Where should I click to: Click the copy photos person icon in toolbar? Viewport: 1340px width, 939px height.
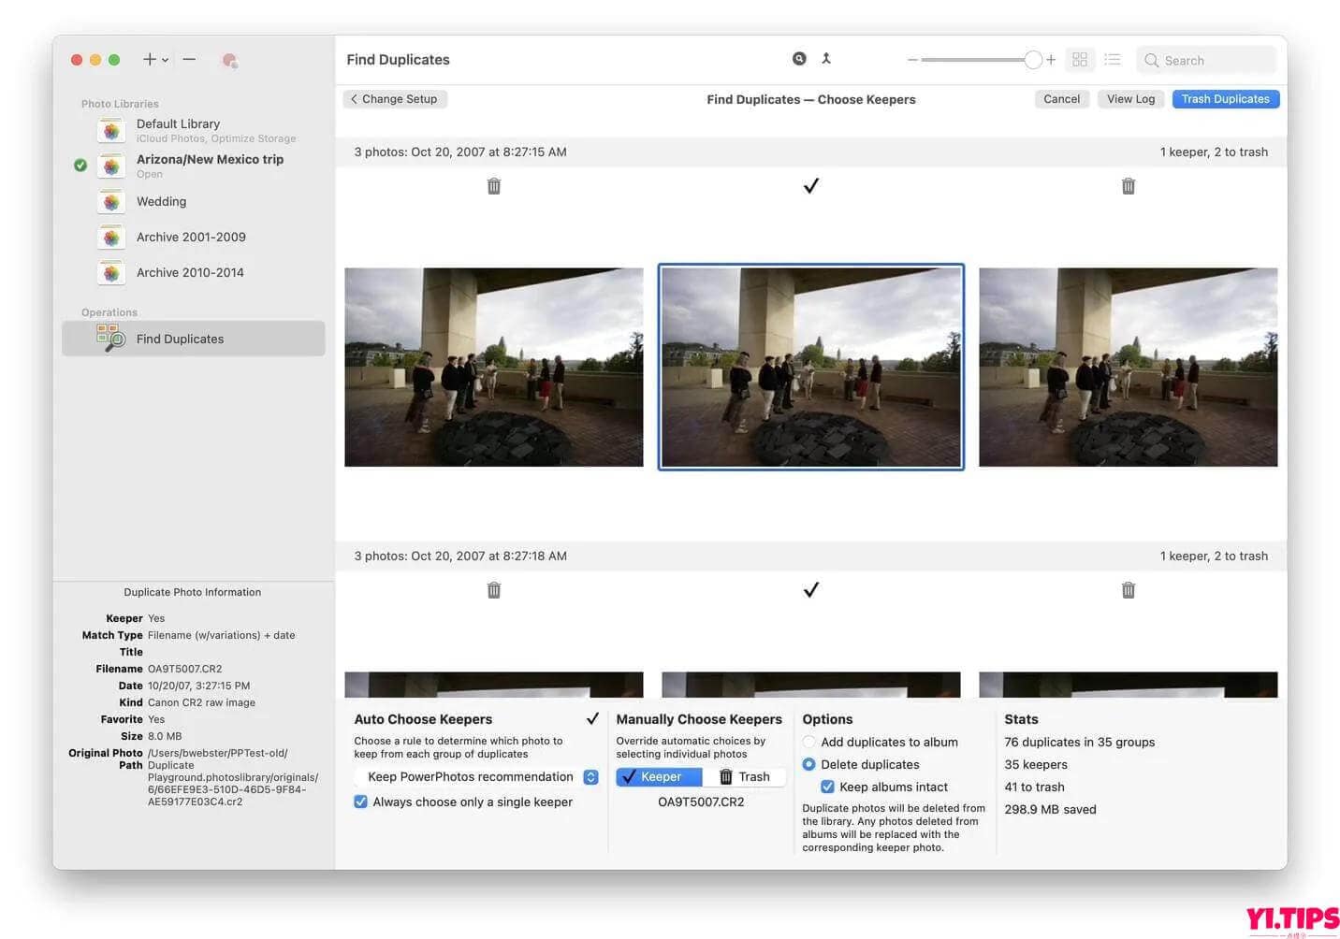coord(826,58)
